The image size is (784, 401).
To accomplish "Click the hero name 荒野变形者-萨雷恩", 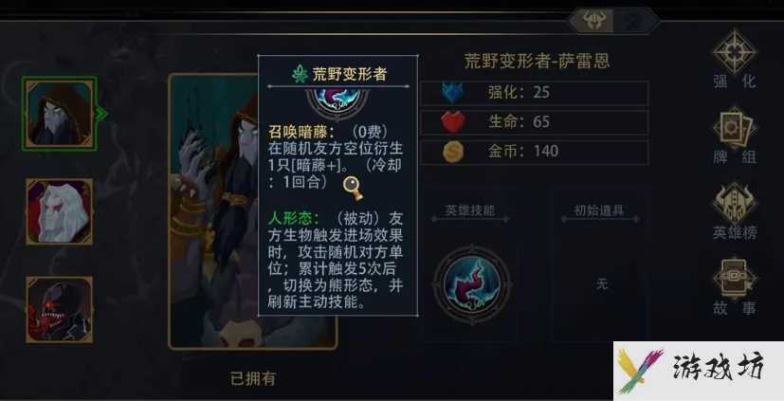I will 537,61.
